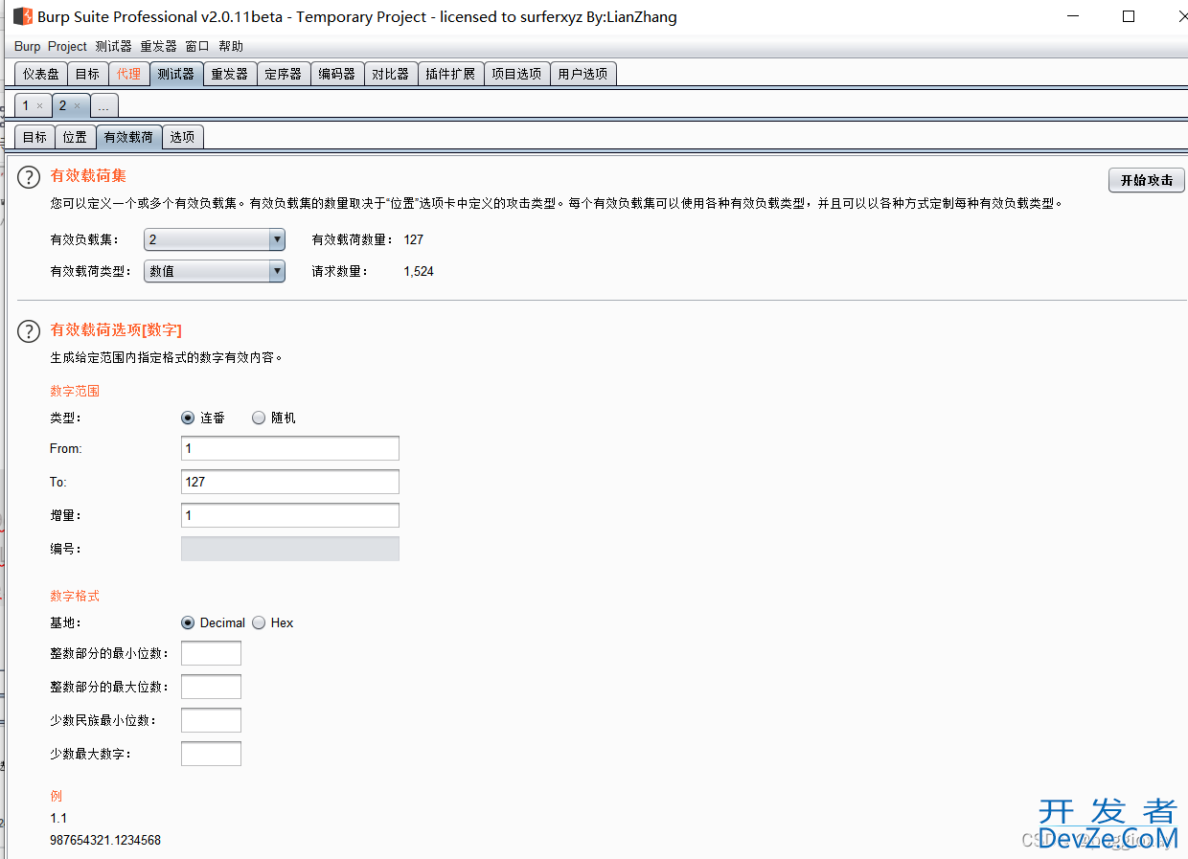
Task: Open the 选项 options sub-tab
Action: point(182,137)
